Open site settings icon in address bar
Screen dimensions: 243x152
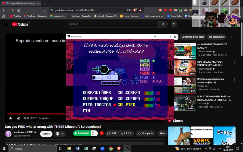pyautogui.click(x=52, y=10)
